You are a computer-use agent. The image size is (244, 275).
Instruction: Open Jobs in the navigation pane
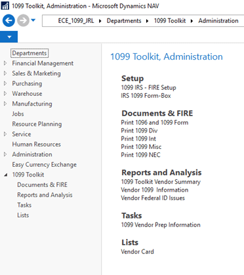pos(18,114)
